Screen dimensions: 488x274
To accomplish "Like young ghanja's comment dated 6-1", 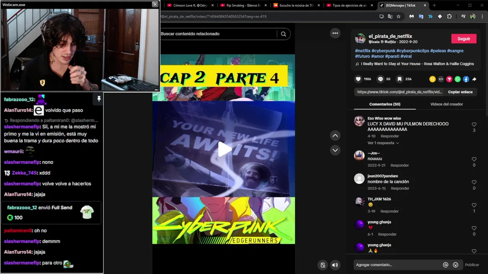I will coord(474,228).
